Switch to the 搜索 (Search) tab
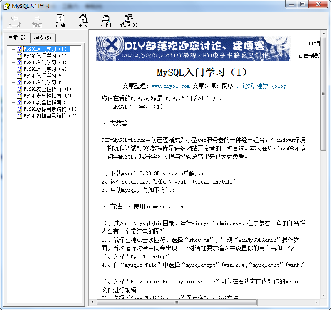 click(x=42, y=37)
